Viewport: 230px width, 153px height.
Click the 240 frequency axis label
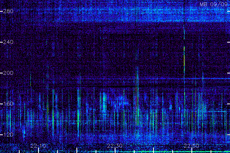pyautogui.click(x=8, y=42)
